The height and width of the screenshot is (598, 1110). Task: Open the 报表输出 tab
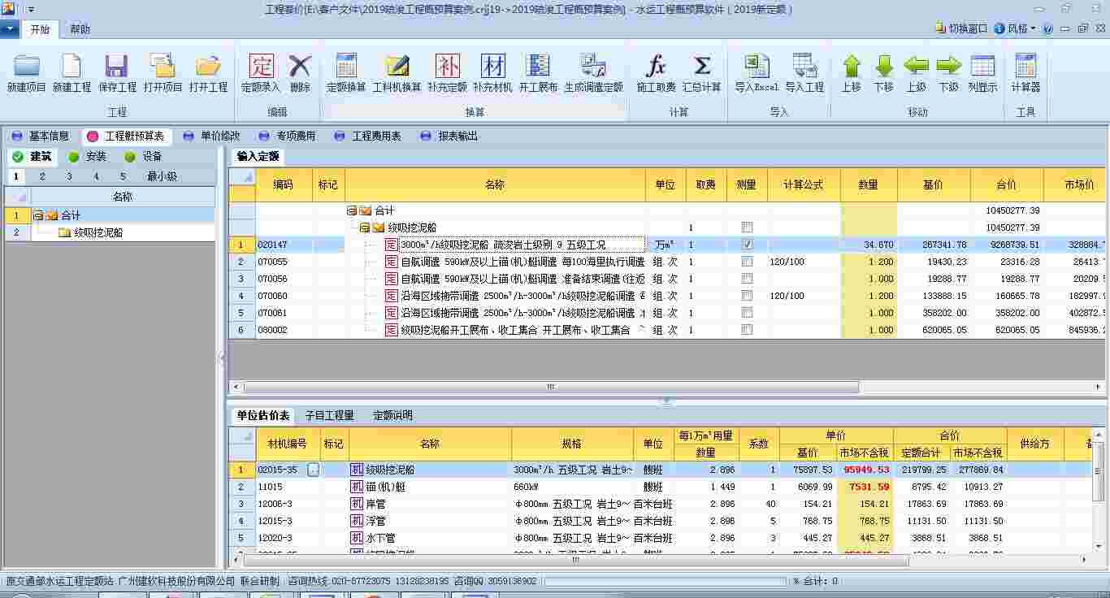tap(459, 136)
